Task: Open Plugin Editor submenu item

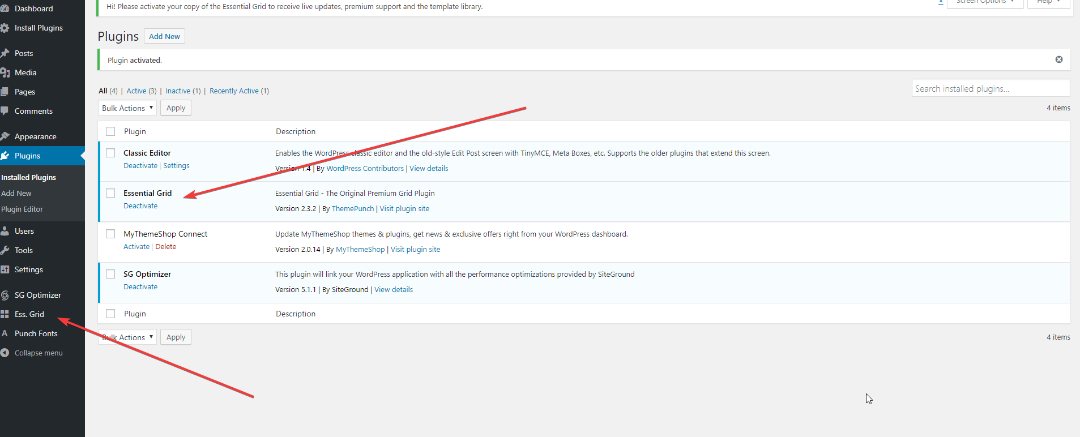Action: tap(22, 209)
